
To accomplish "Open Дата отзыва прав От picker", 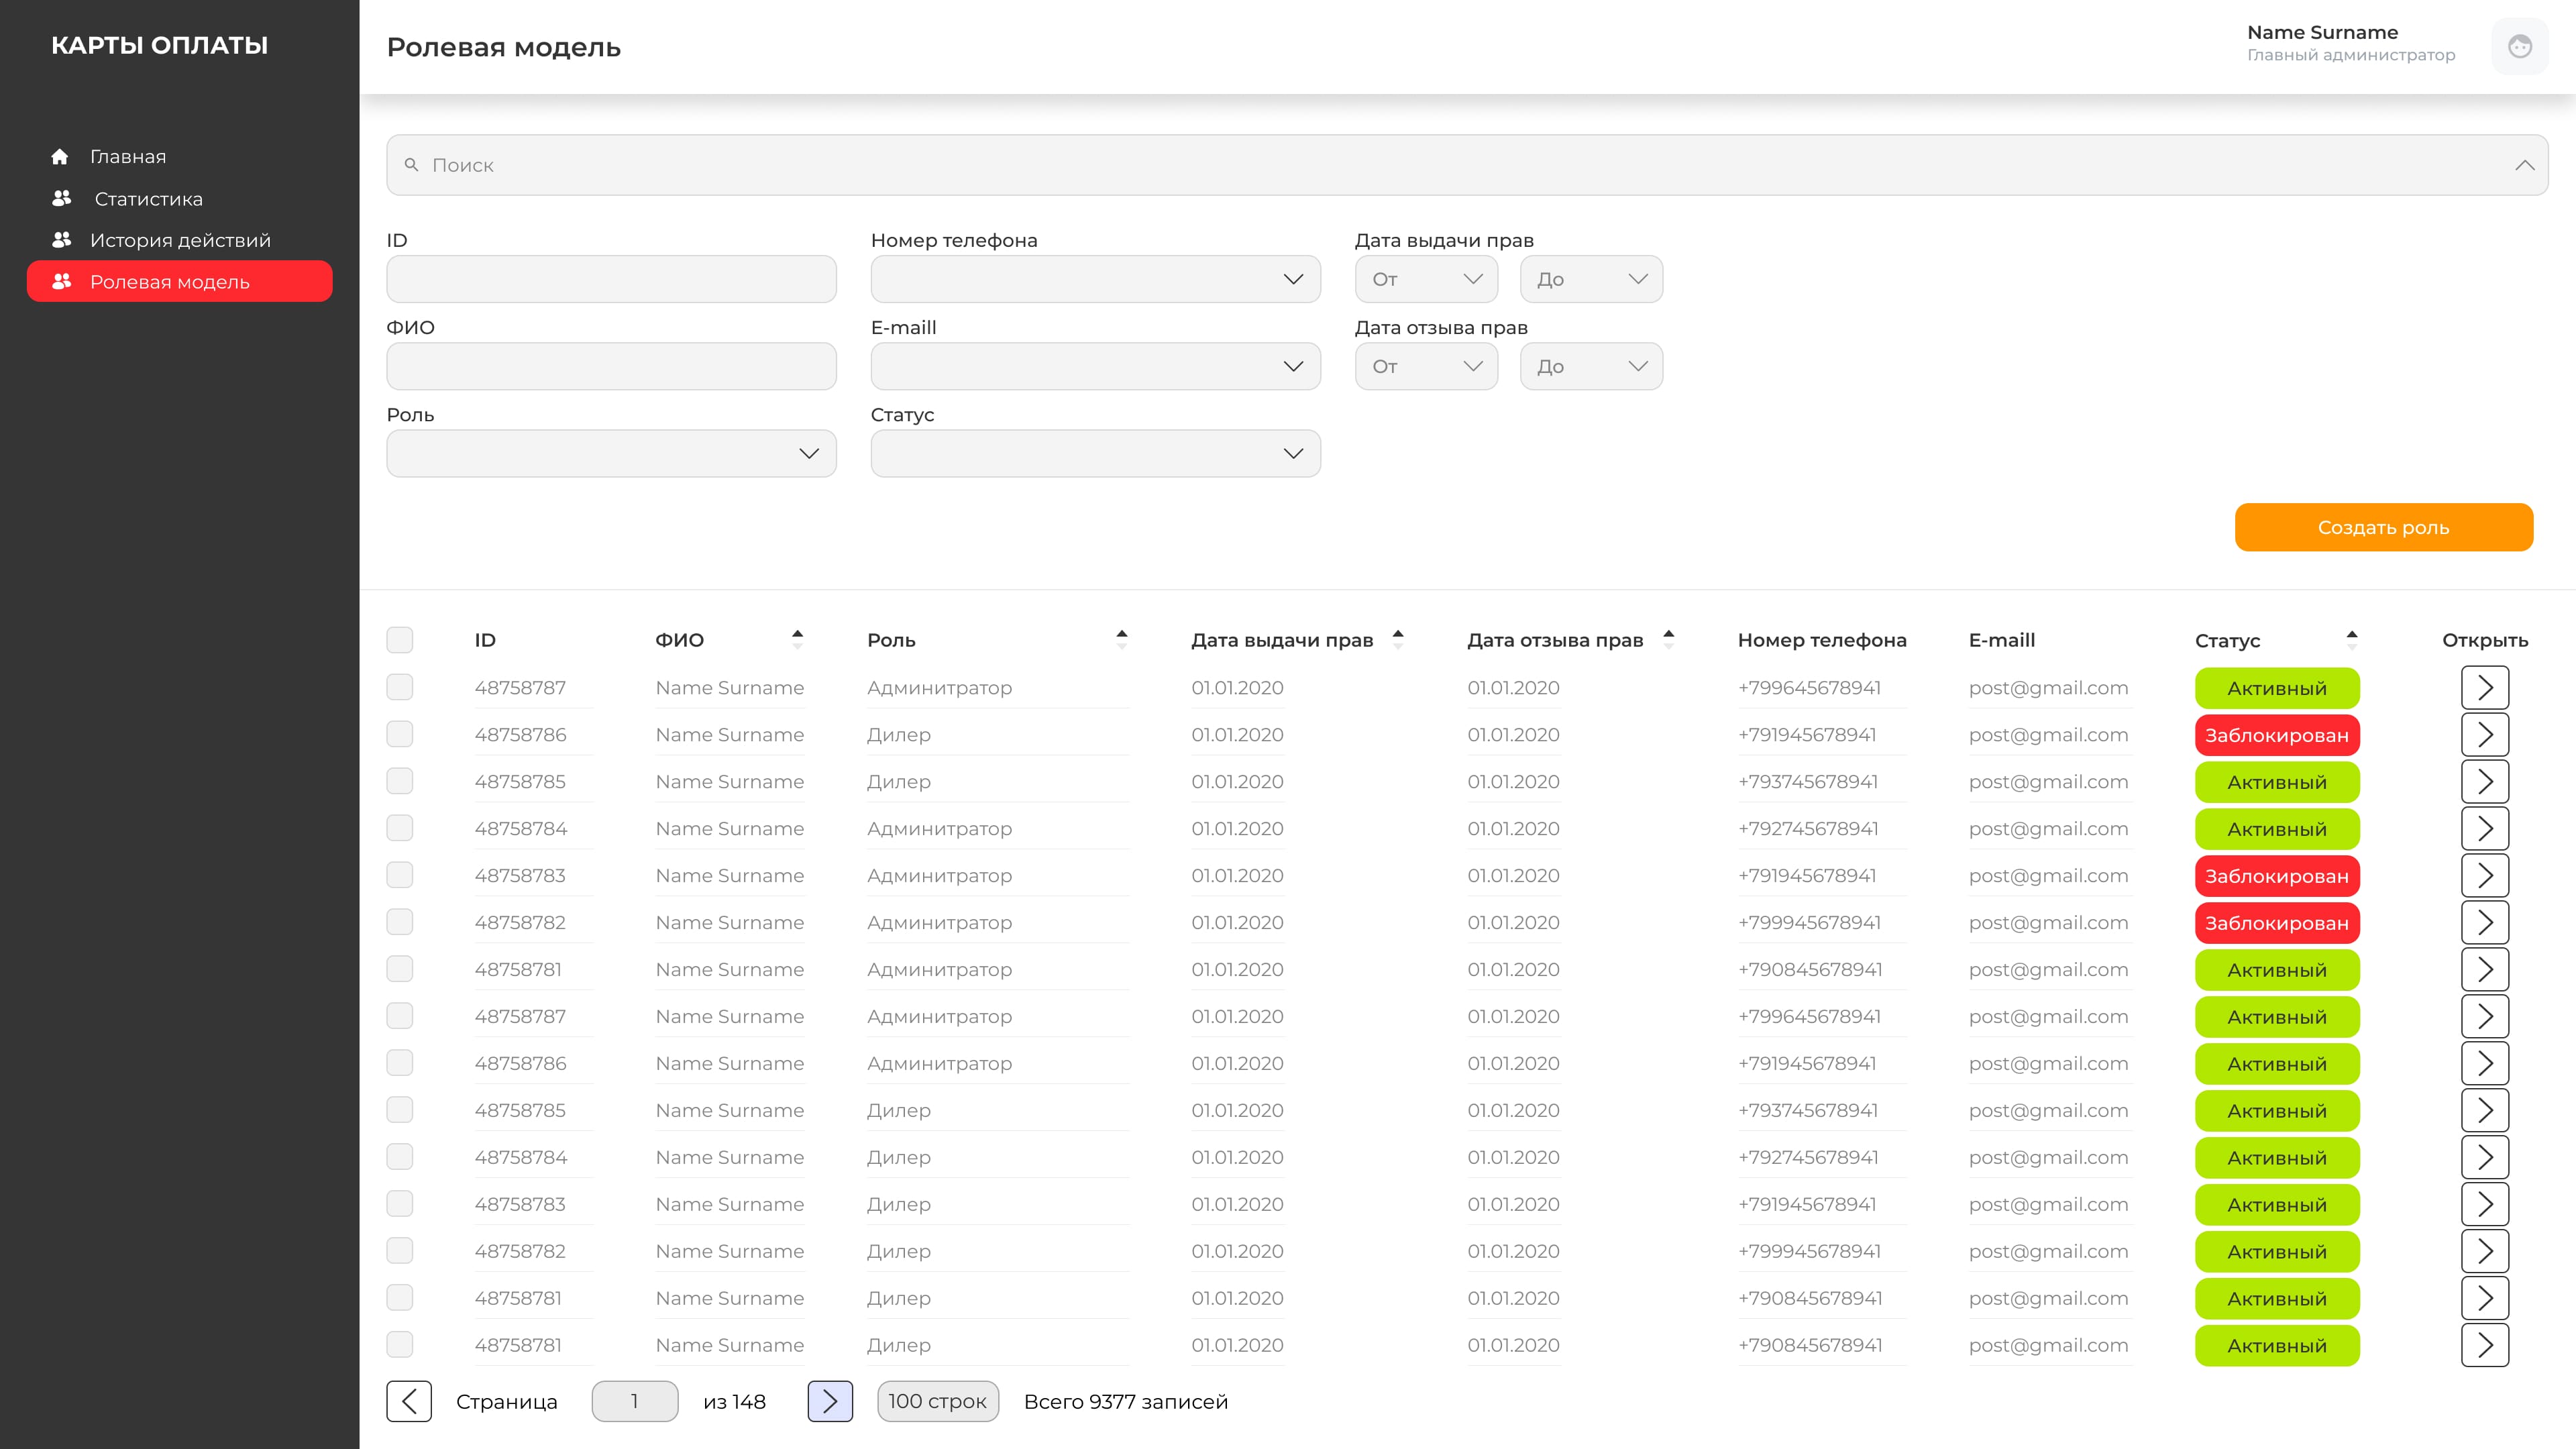I will coord(1426,366).
